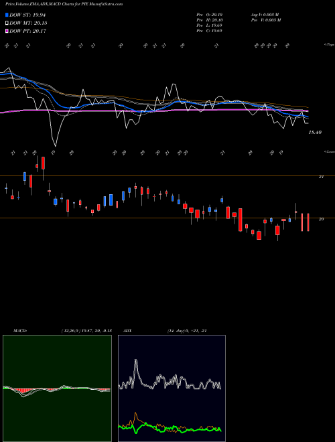This screenshot has height=442, width=335.
Task: Select the 'DOW ST: 19.94' legend text
Action: click(x=27, y=15)
